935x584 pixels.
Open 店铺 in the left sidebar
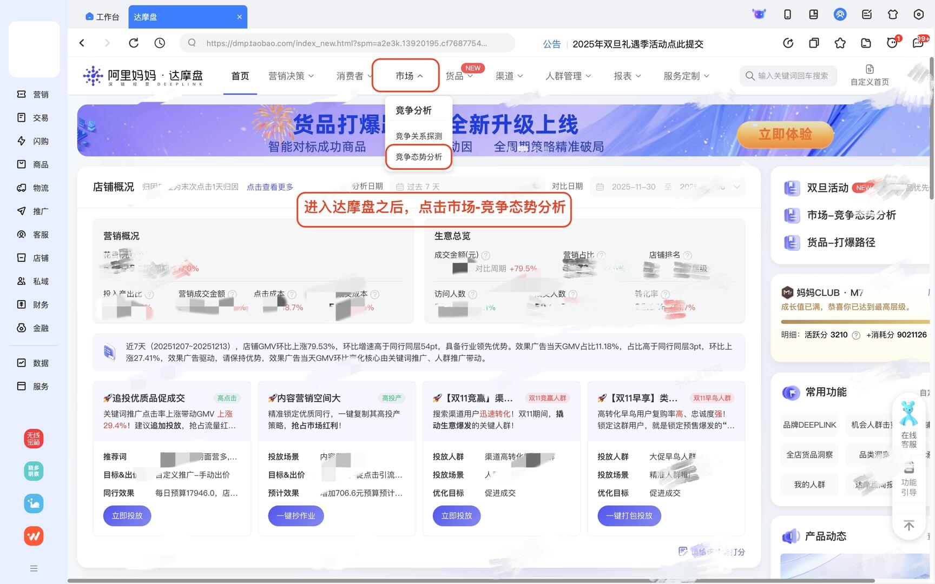pos(33,258)
